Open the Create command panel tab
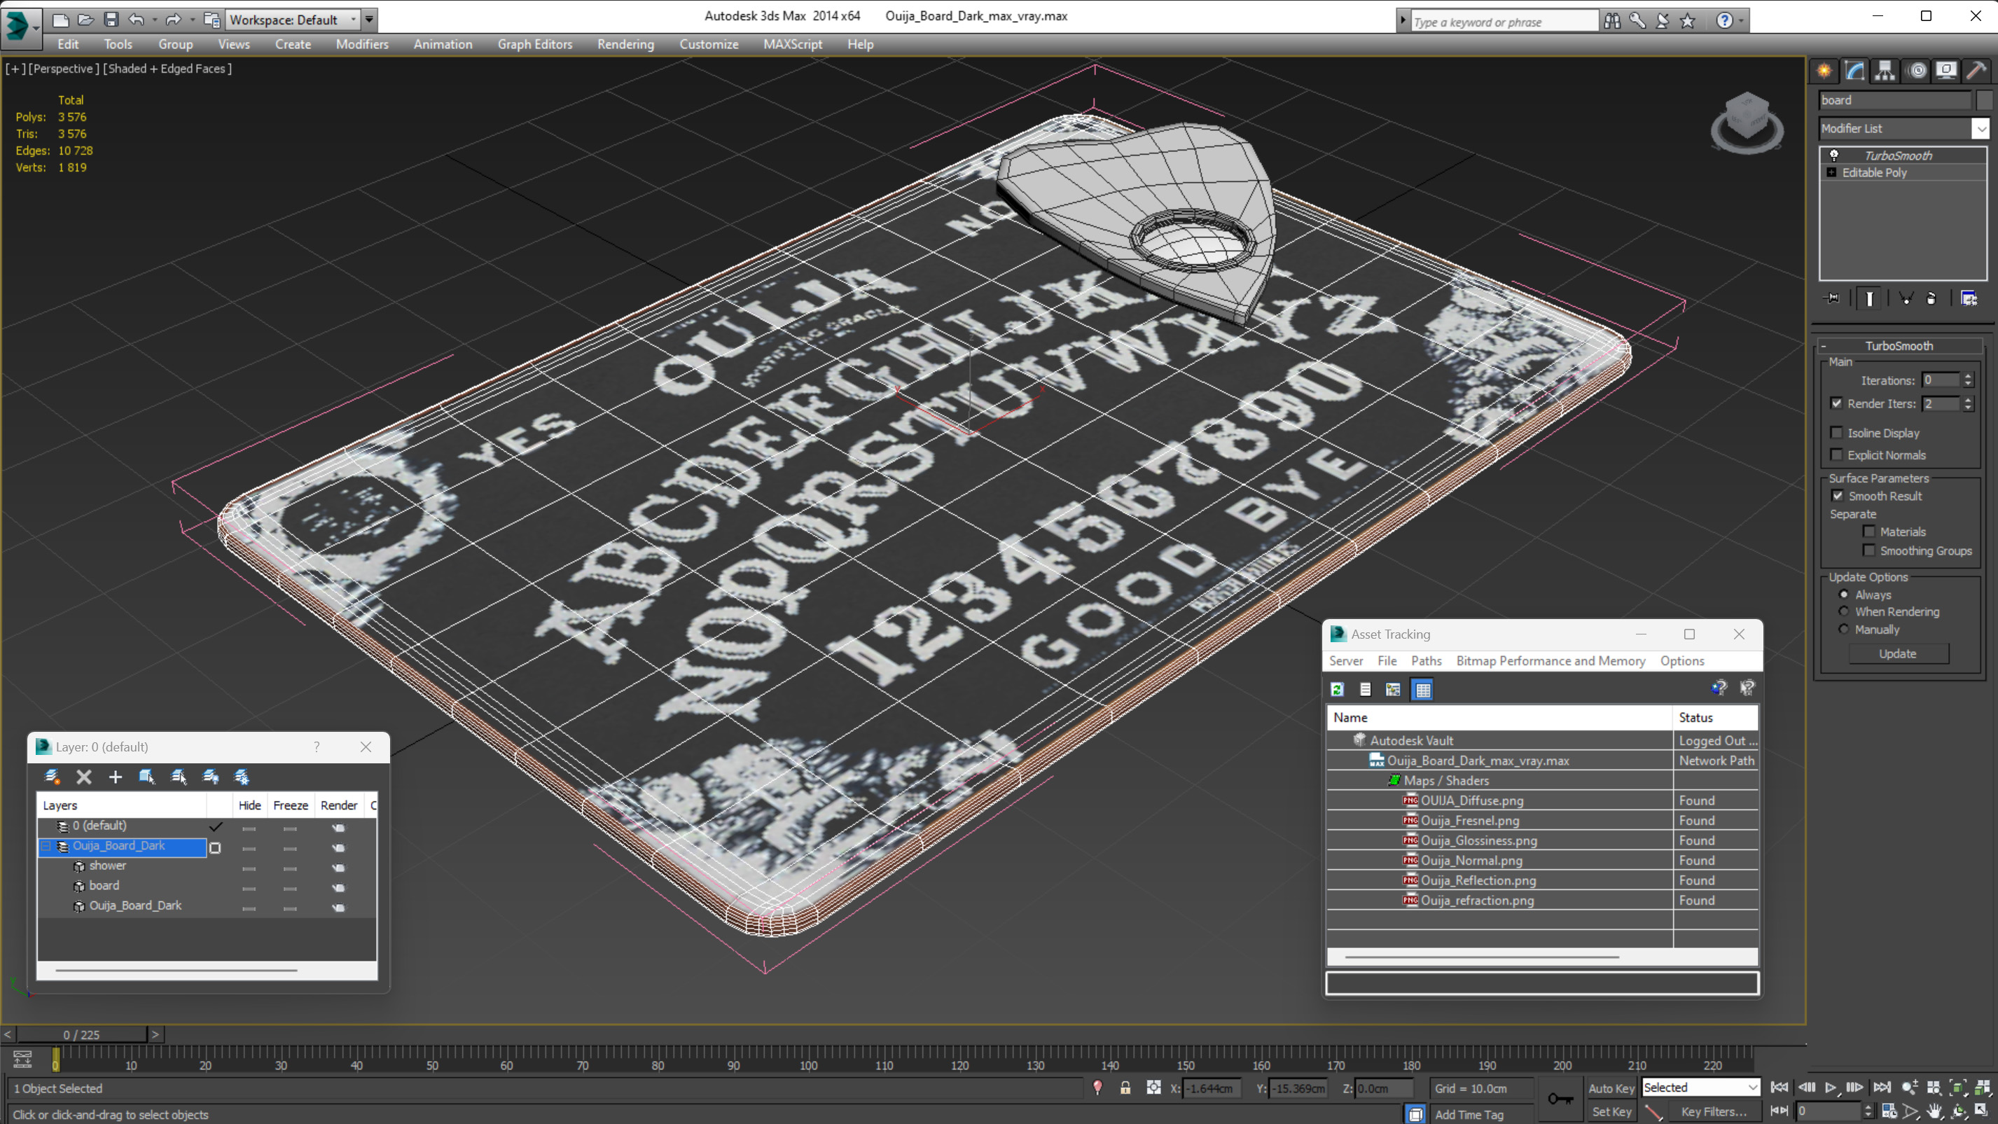 (x=1824, y=71)
